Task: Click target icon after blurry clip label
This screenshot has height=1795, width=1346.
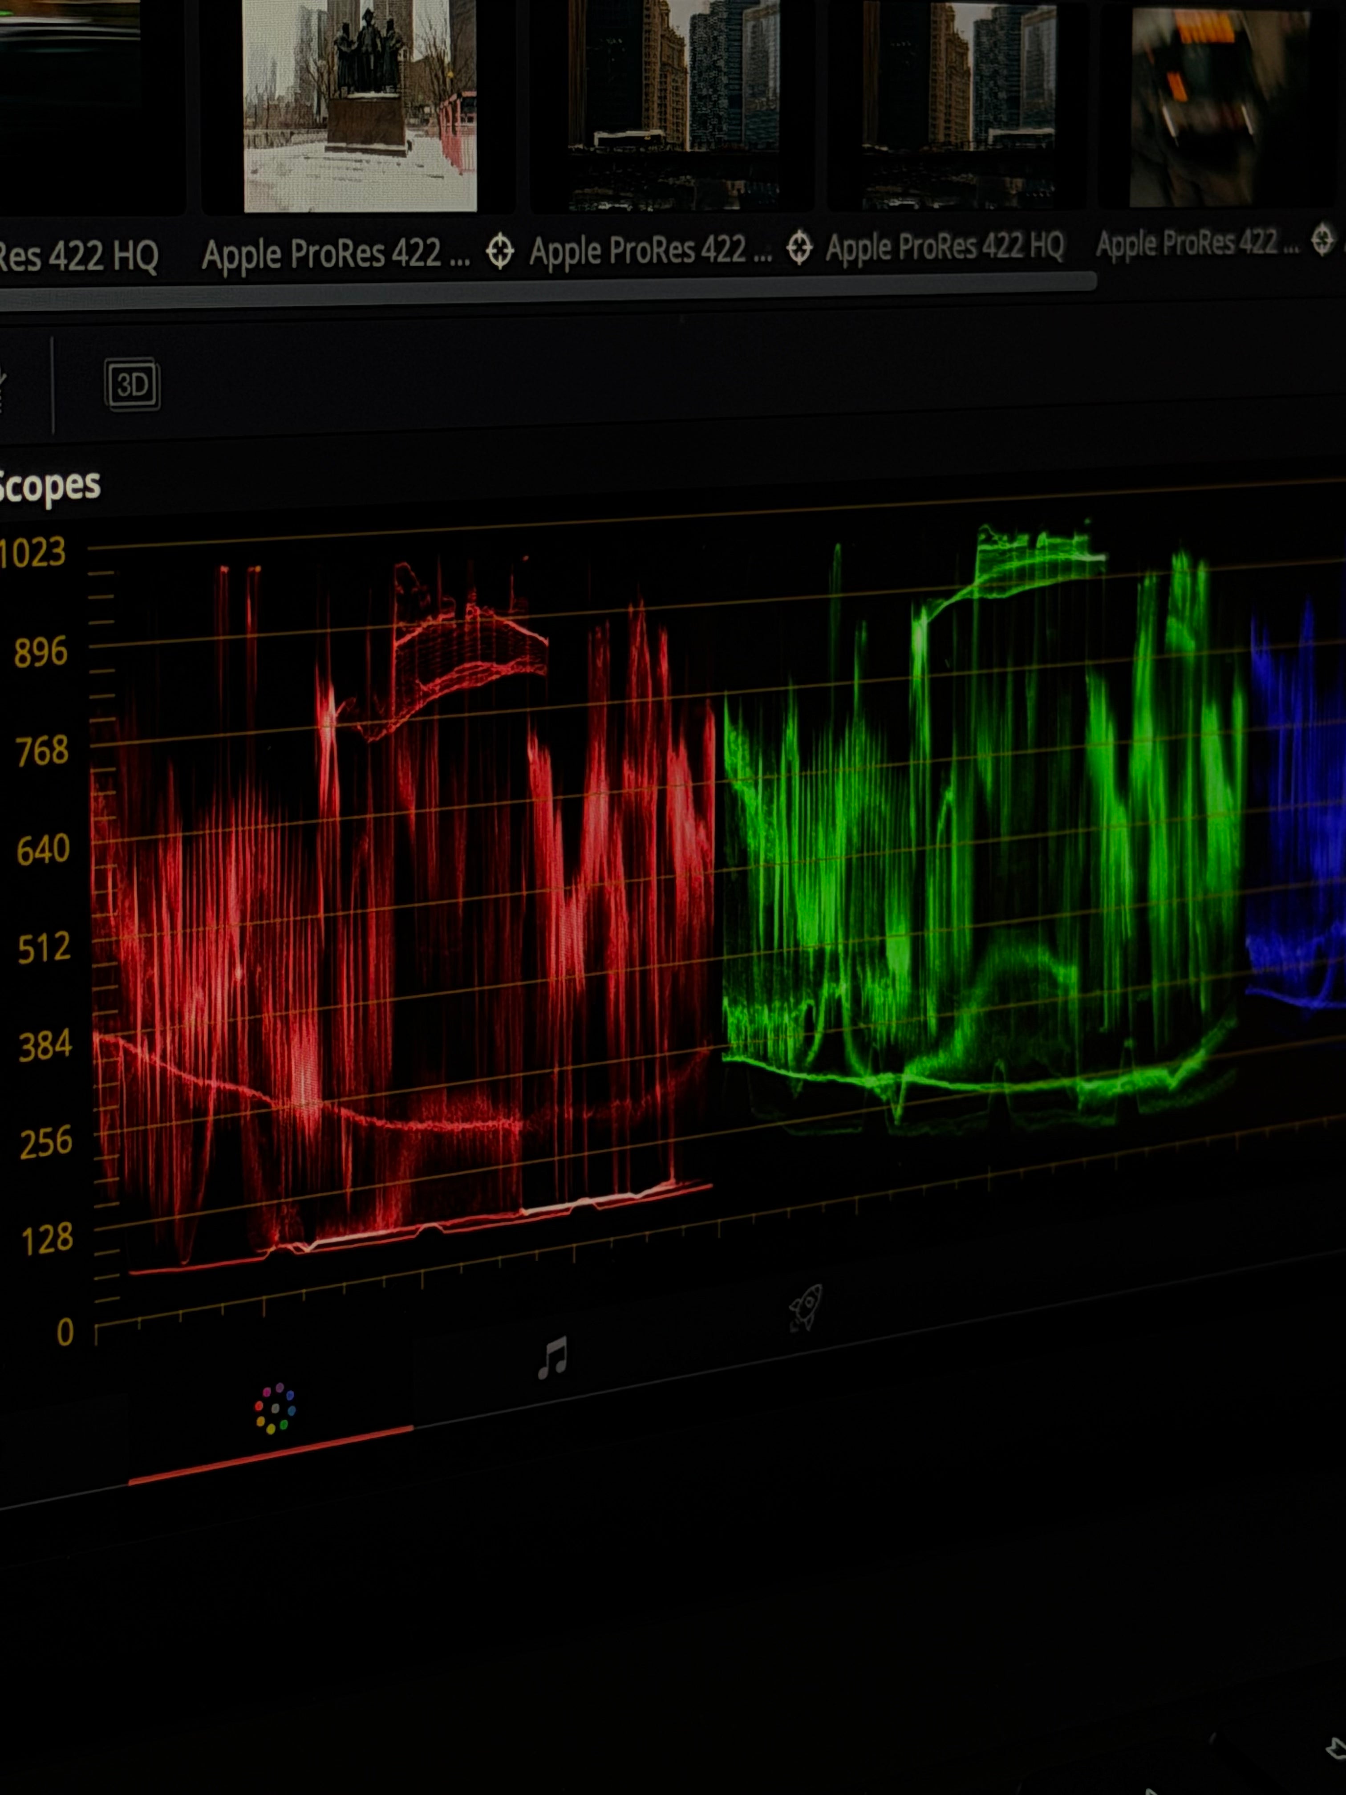Action: point(1322,240)
